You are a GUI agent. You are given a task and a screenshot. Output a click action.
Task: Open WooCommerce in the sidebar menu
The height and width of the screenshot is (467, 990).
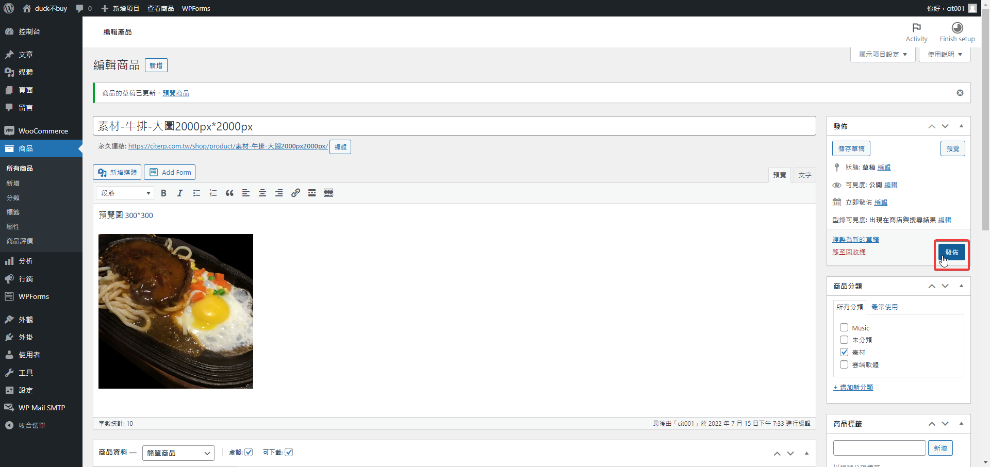coord(43,131)
